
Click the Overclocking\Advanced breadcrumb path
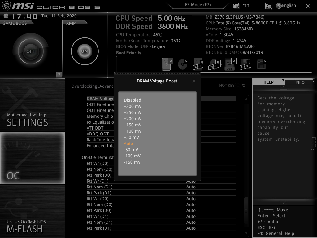92,86
